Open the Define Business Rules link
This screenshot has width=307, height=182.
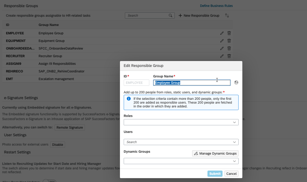coord(216,6)
